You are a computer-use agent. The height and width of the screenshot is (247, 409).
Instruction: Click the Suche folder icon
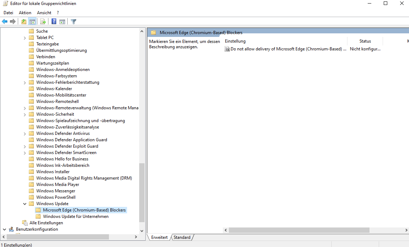32,31
